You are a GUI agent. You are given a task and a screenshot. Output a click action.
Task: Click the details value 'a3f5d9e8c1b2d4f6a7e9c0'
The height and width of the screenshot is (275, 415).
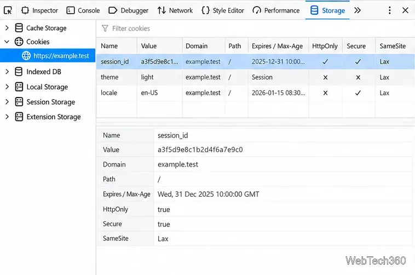point(200,150)
